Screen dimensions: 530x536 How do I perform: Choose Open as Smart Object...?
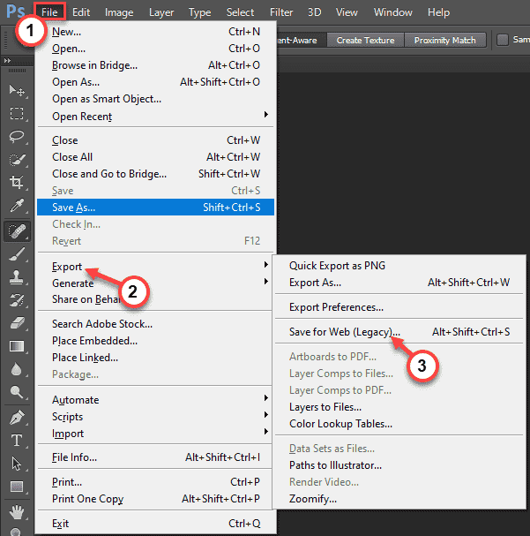(x=155, y=99)
